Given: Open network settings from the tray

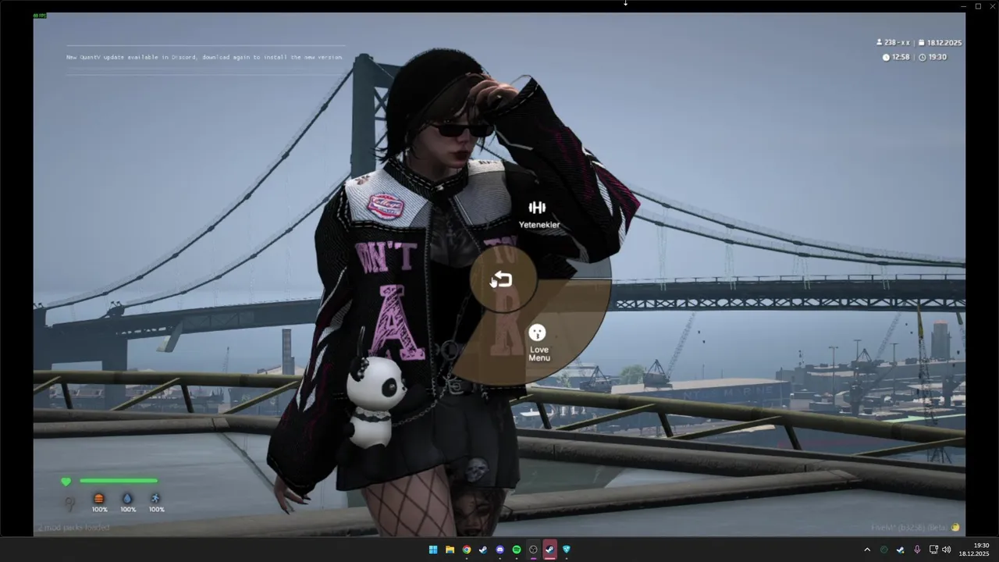Looking at the screenshot, I should (933, 550).
